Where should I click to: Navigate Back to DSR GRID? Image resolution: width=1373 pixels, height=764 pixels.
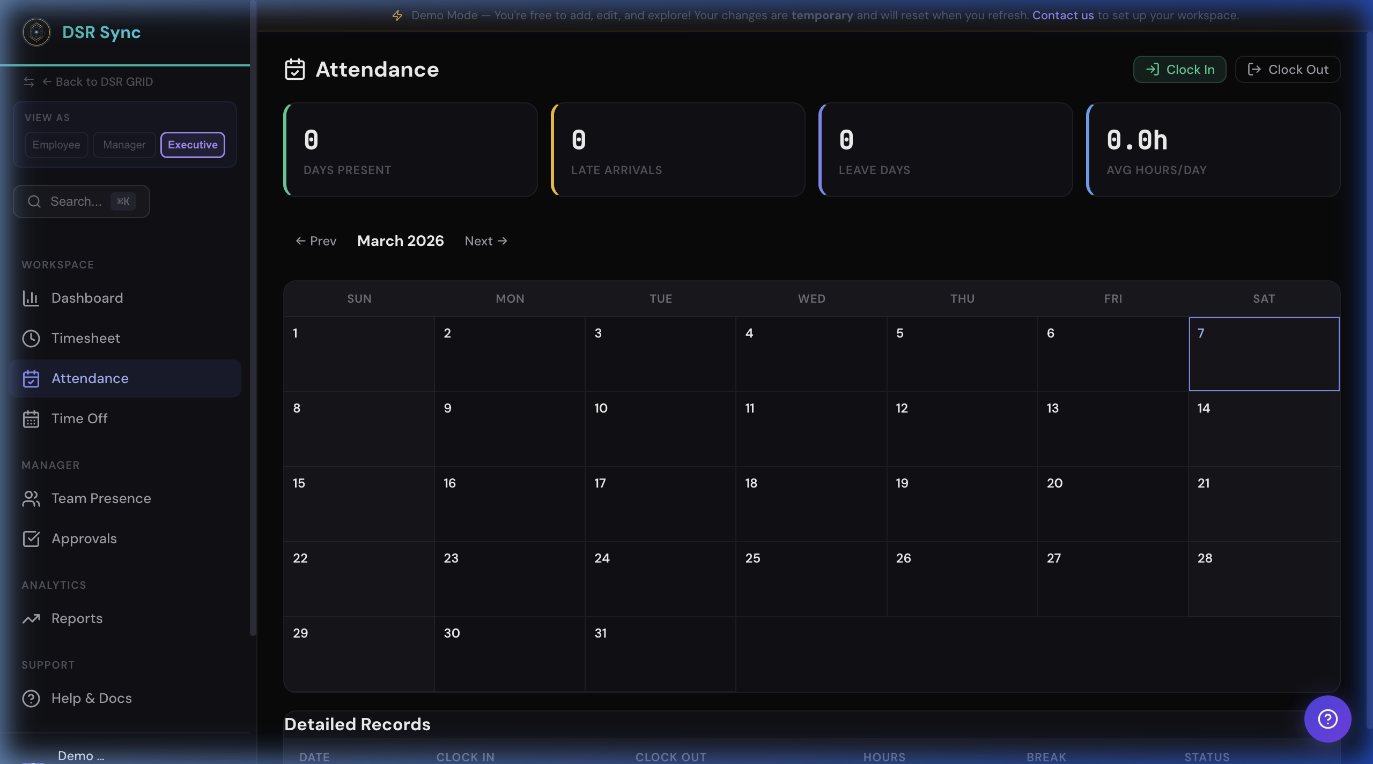click(x=104, y=81)
